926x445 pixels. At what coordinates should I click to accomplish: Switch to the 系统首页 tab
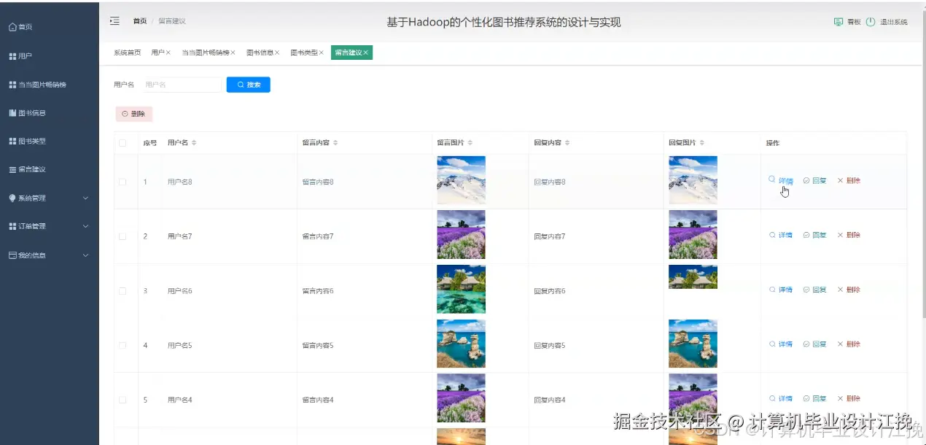click(x=127, y=53)
